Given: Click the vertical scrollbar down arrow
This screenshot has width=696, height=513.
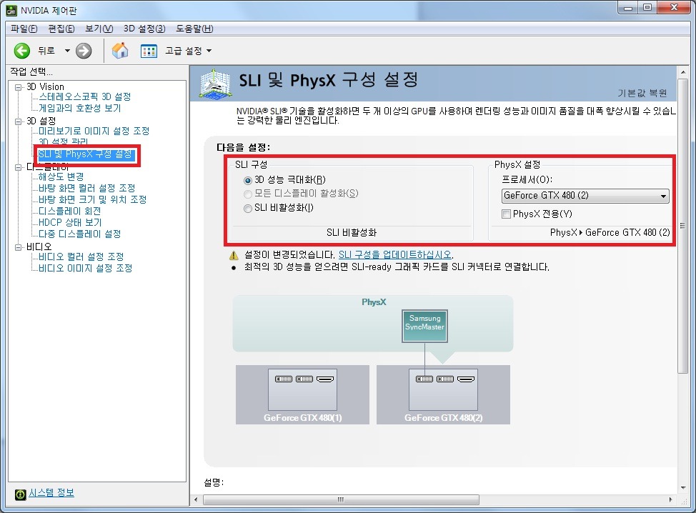Looking at the screenshot, I should 682,488.
